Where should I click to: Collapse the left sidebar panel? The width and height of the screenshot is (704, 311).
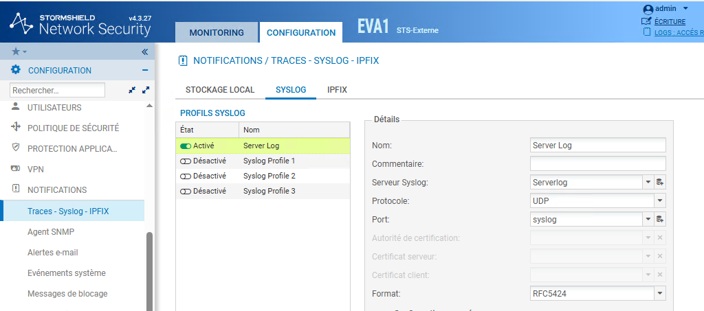pos(144,51)
